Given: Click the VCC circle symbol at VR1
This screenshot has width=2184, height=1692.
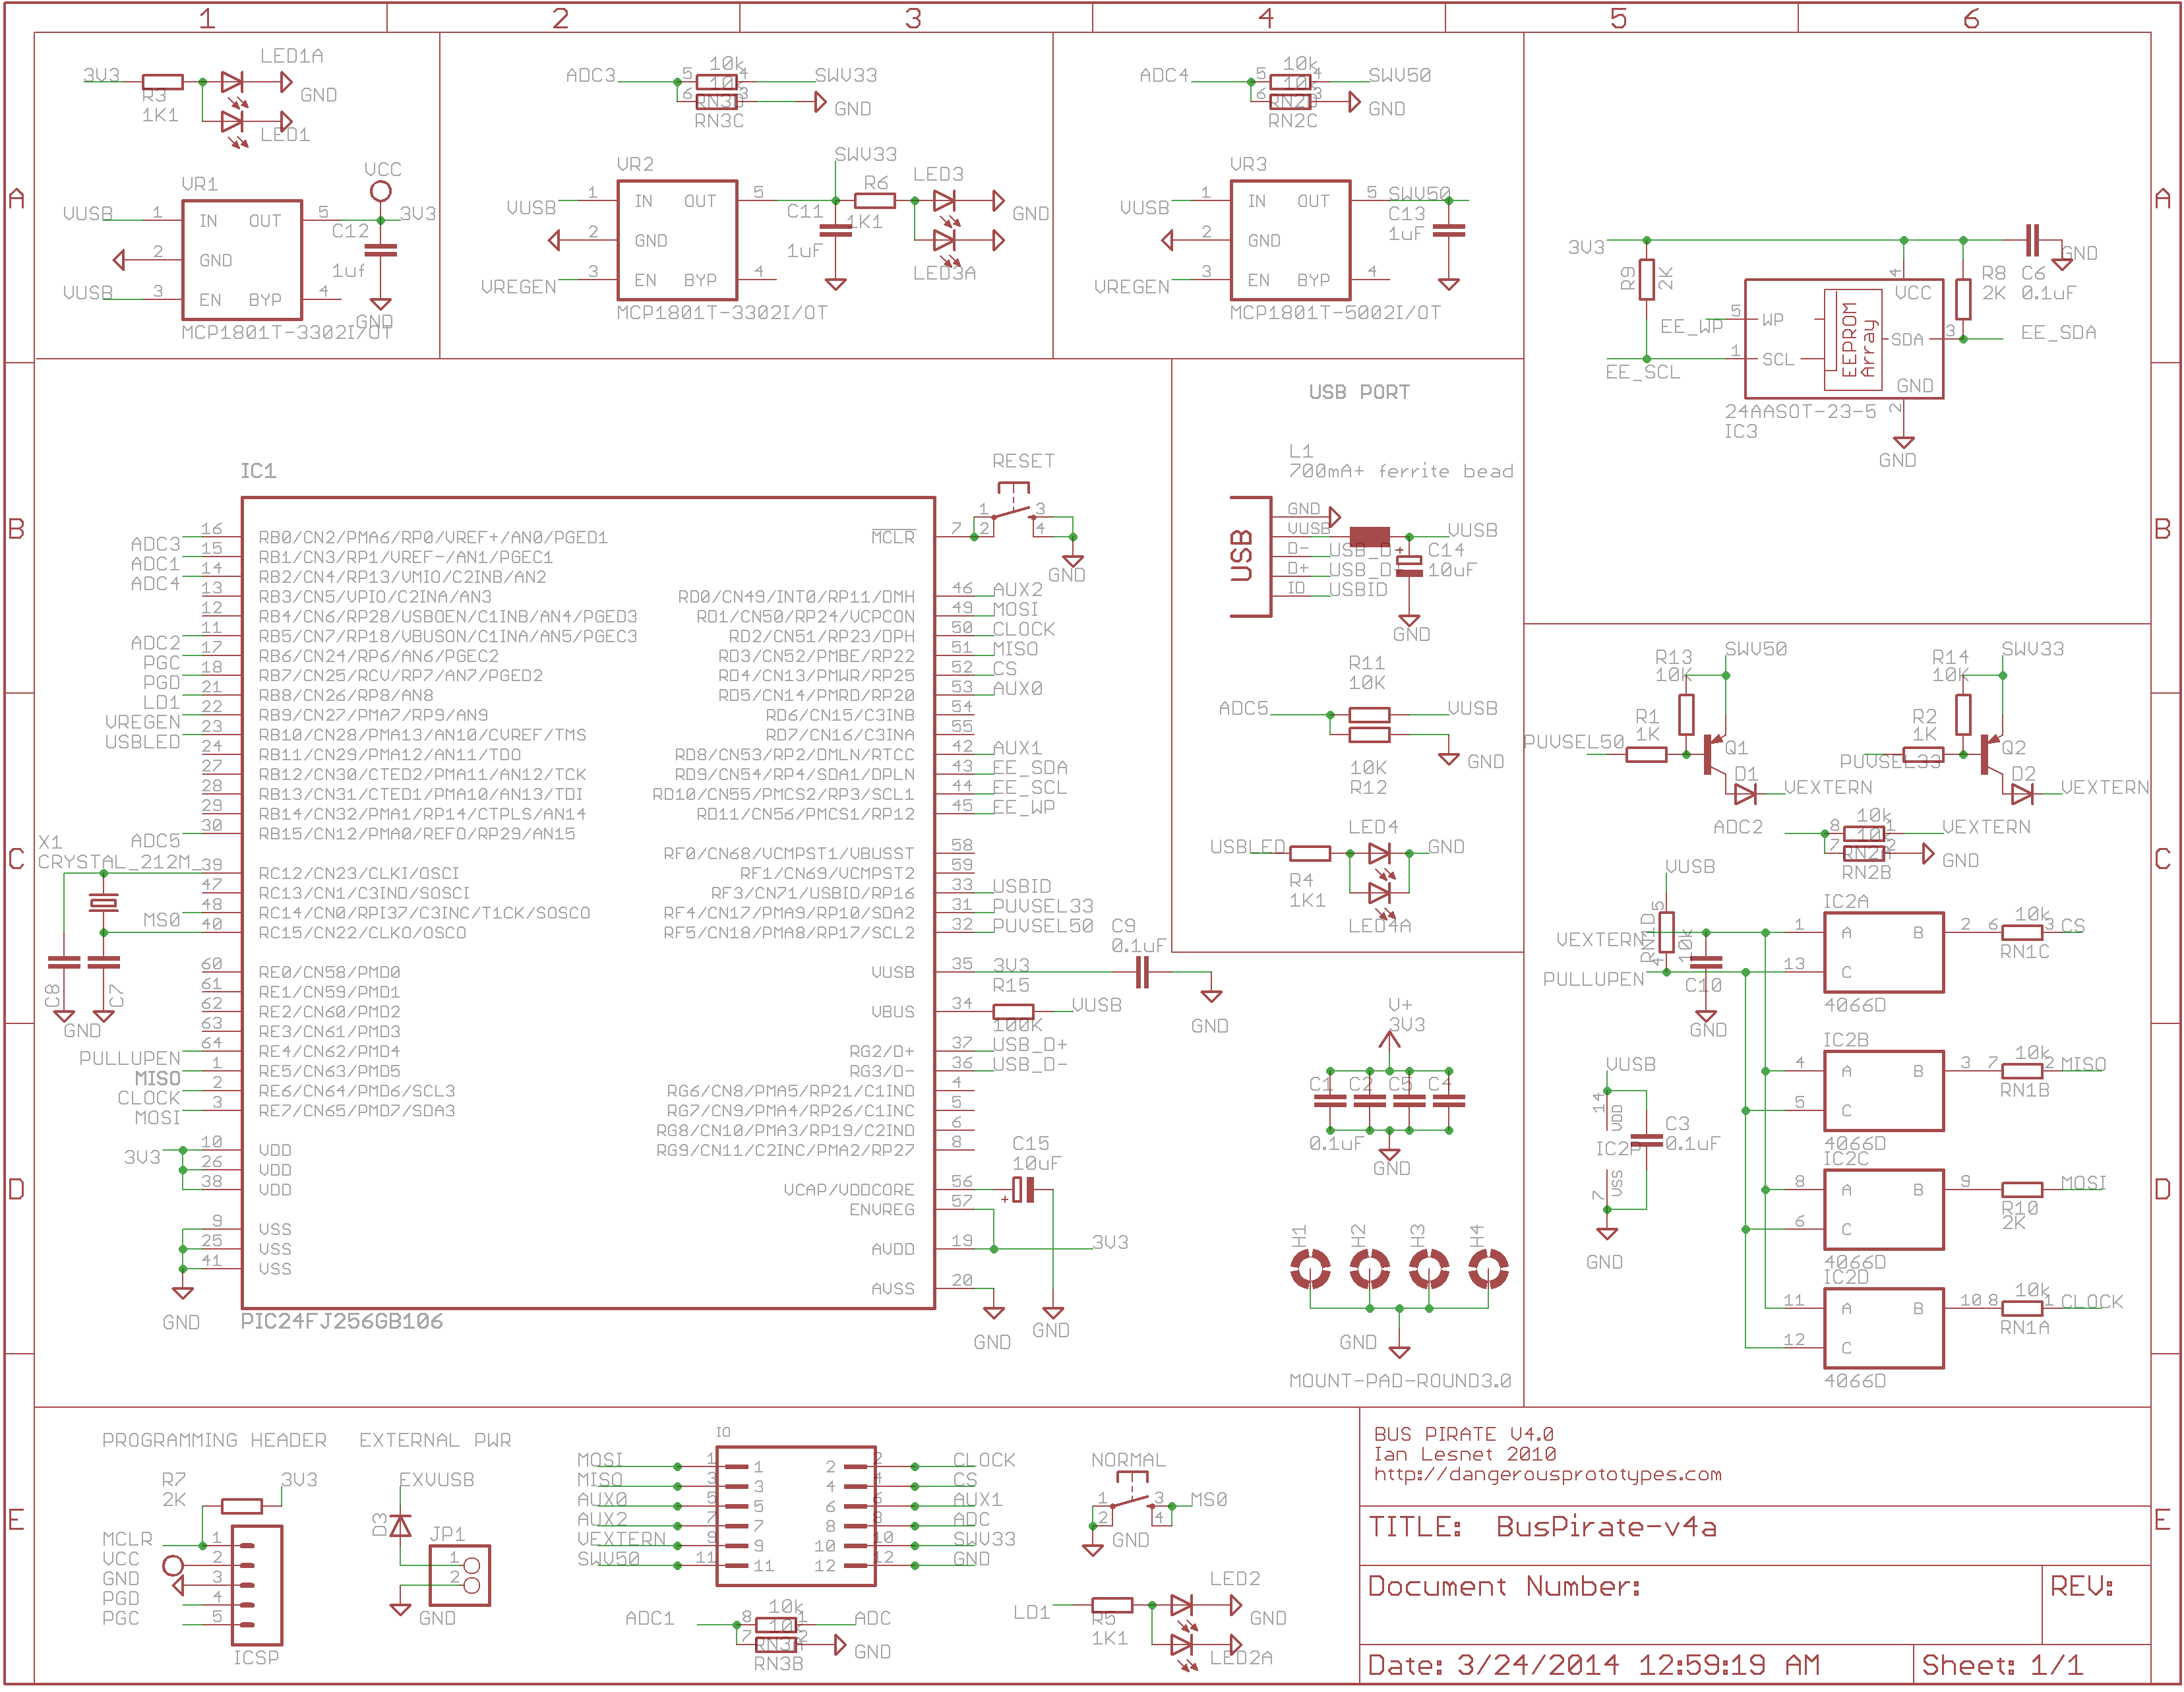Looking at the screenshot, I should (380, 191).
